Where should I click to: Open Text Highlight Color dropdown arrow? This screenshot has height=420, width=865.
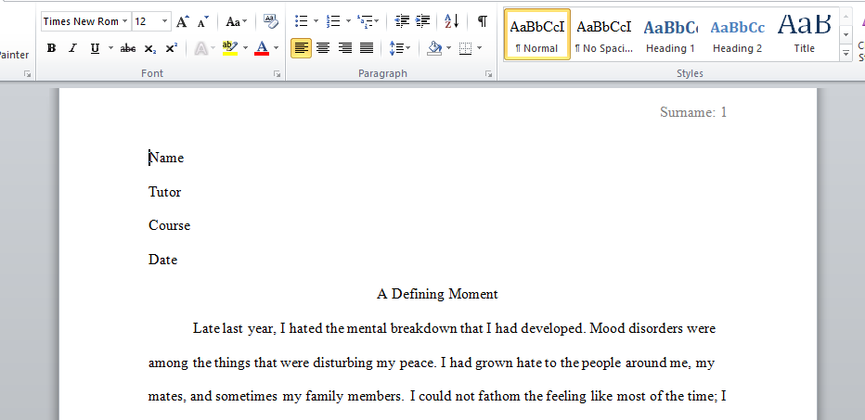(246, 48)
